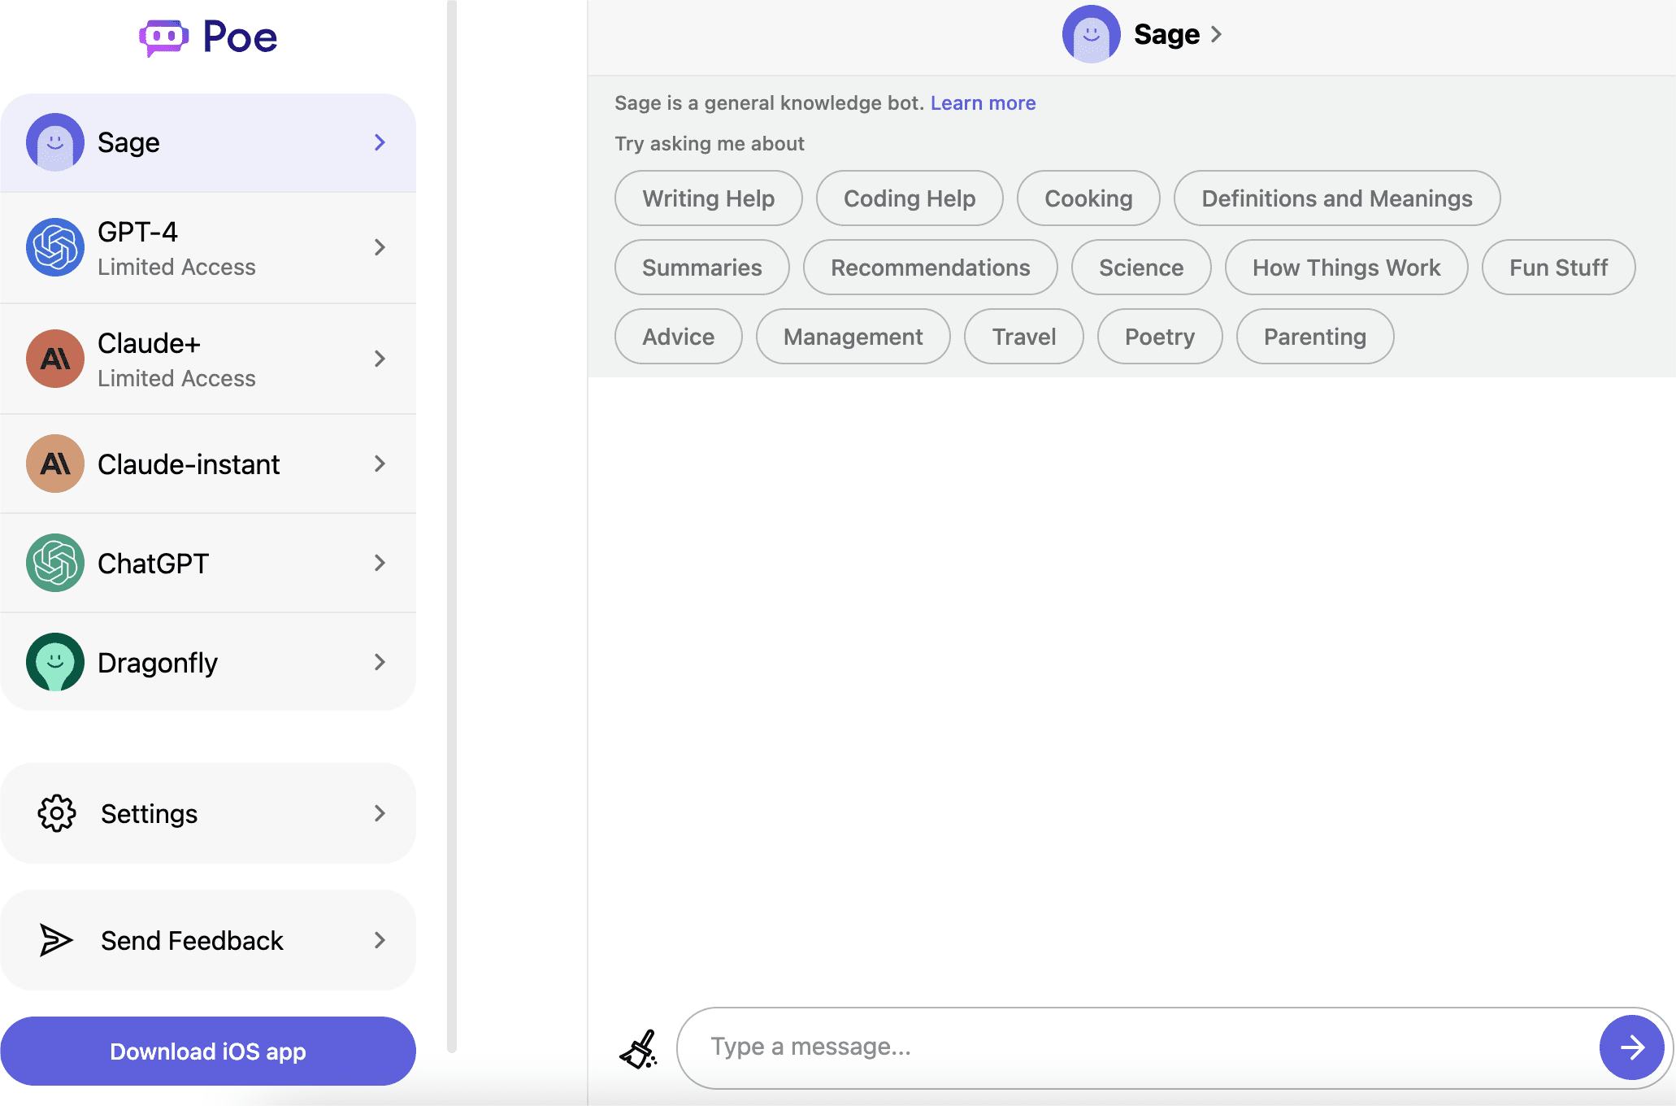Image resolution: width=1676 pixels, height=1106 pixels.
Task: Click the Learn more link
Action: click(x=983, y=103)
